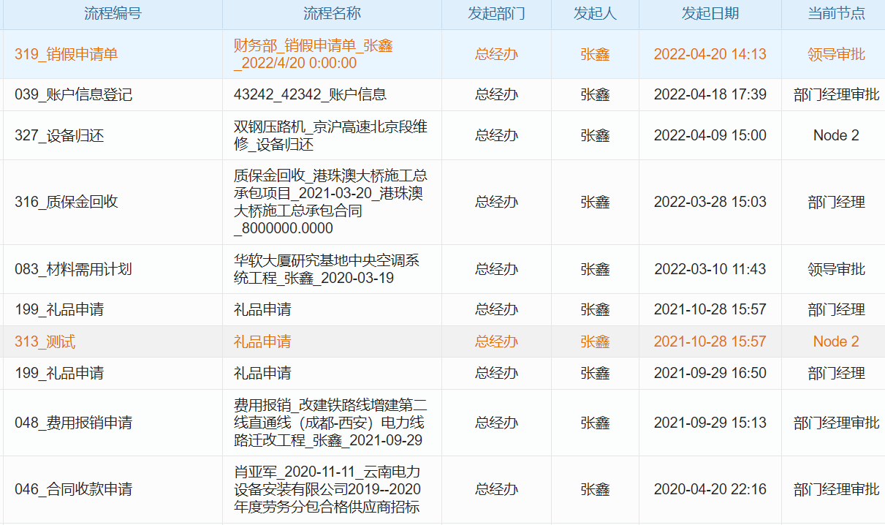Image resolution: width=885 pixels, height=525 pixels.
Task: Select the 316_质保金回收 entry
Action: click(x=66, y=202)
